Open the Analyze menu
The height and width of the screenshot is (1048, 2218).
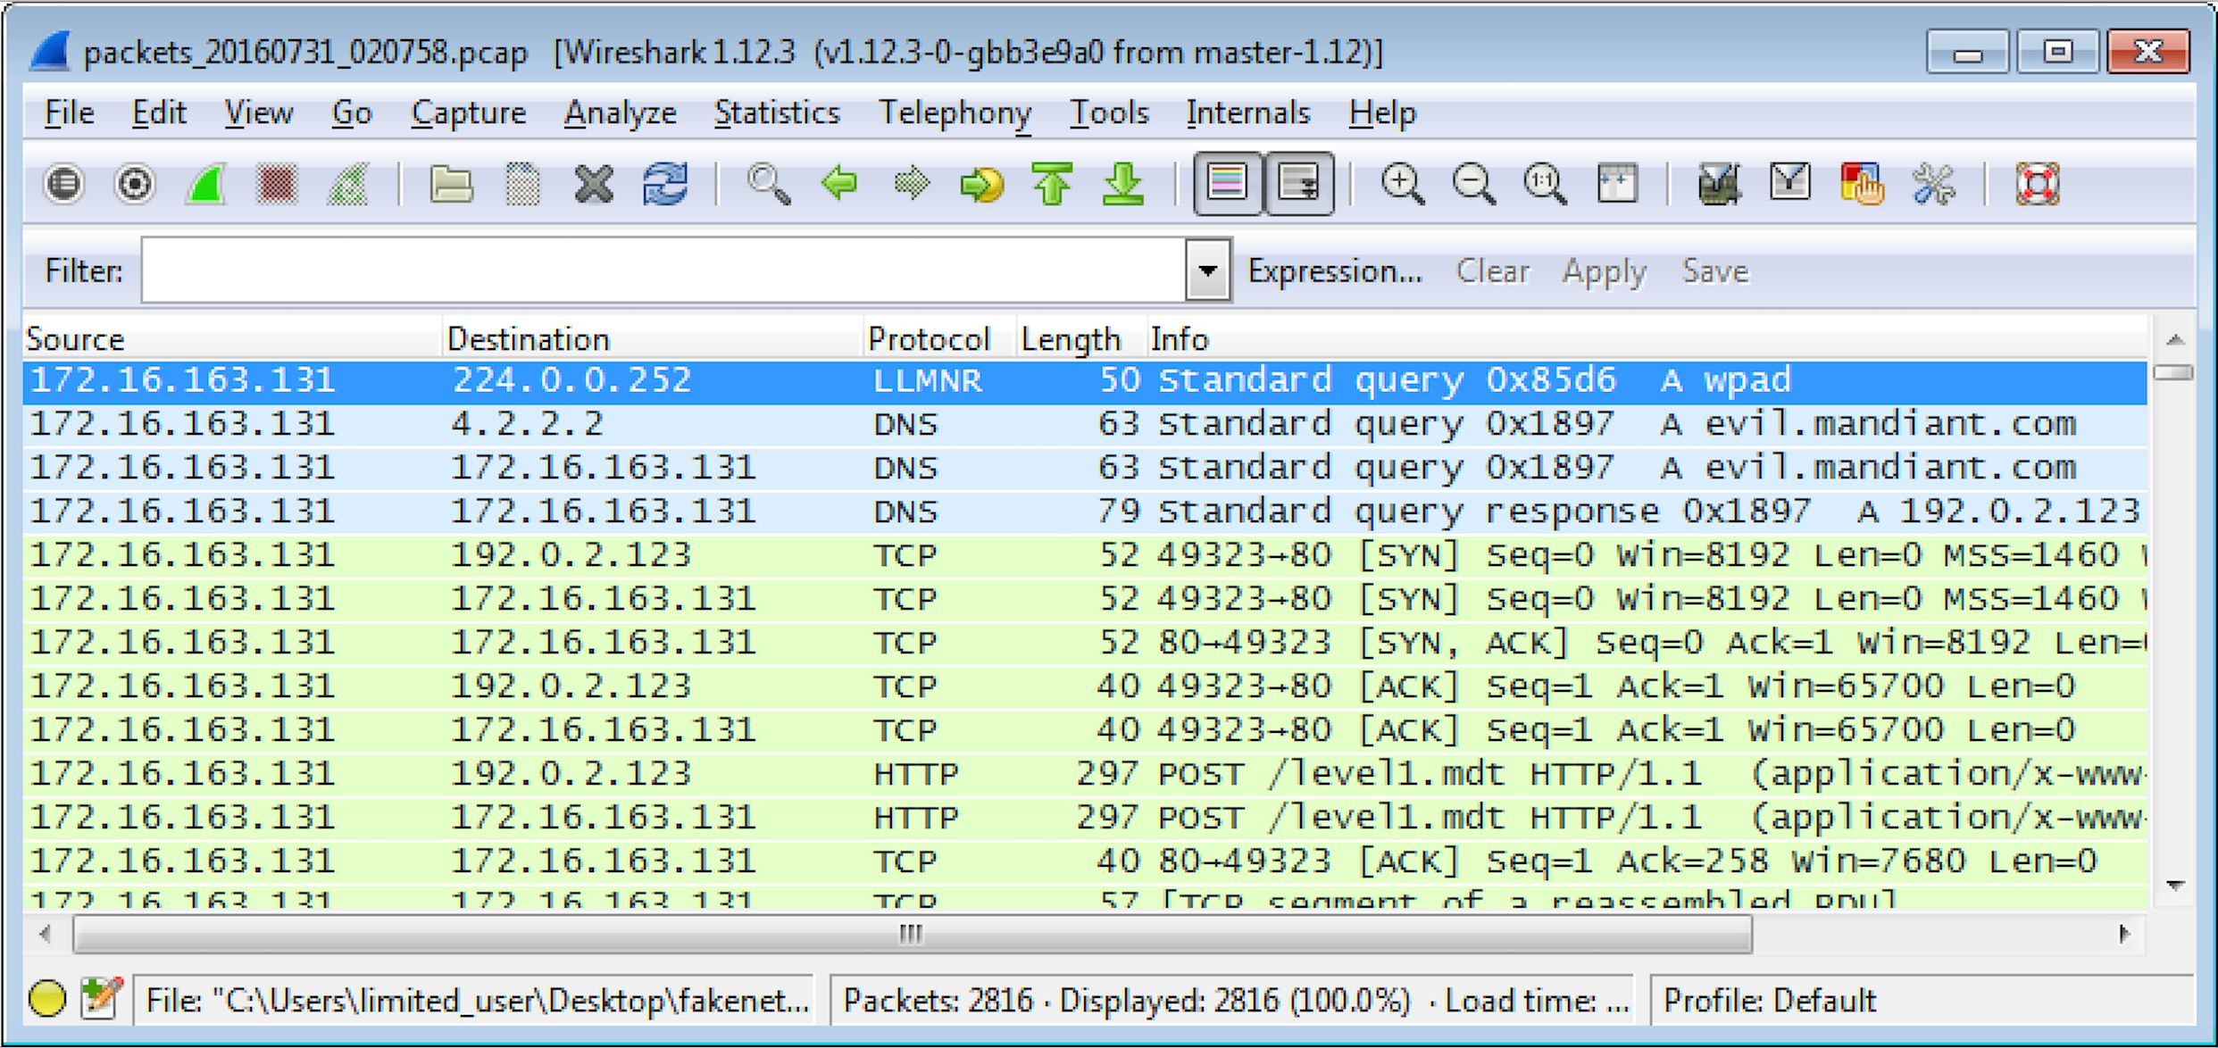[x=620, y=113]
